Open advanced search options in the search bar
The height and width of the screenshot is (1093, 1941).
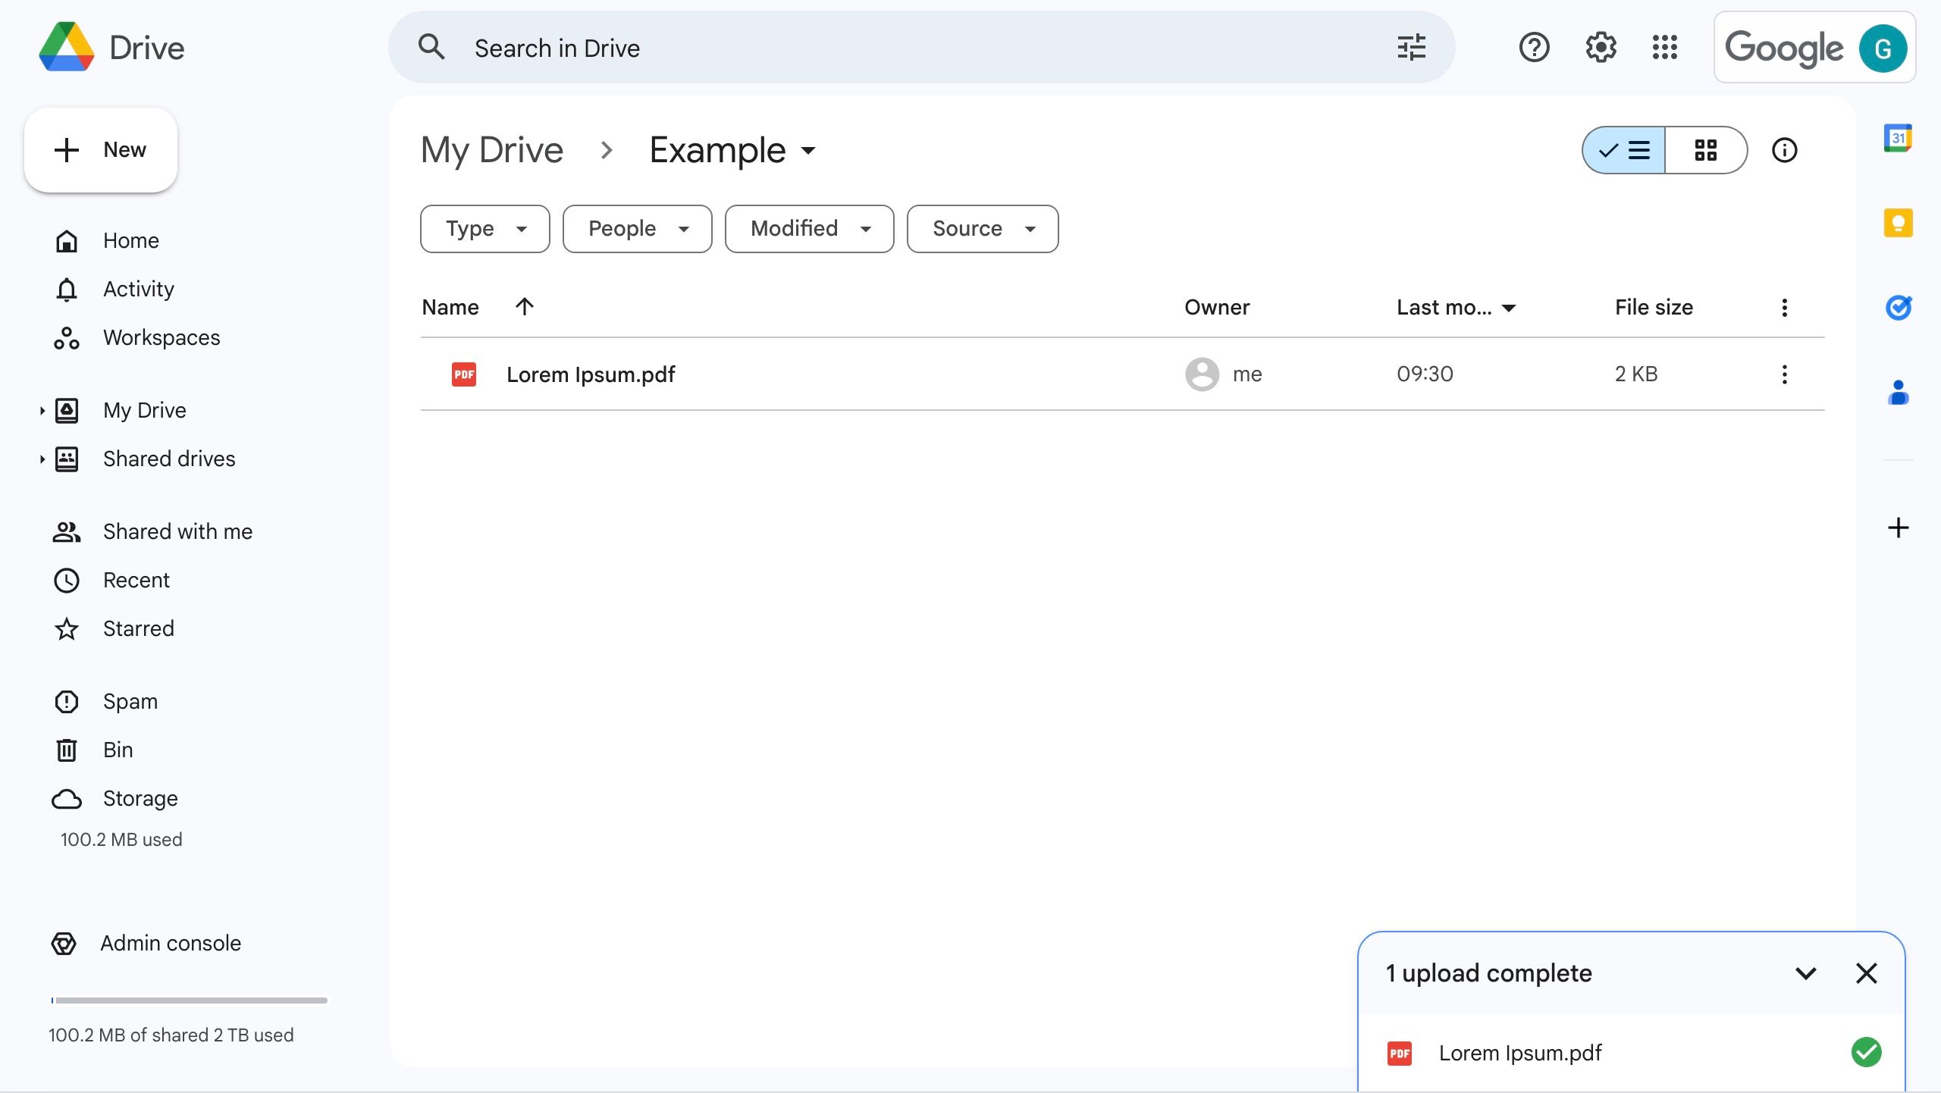point(1410,47)
